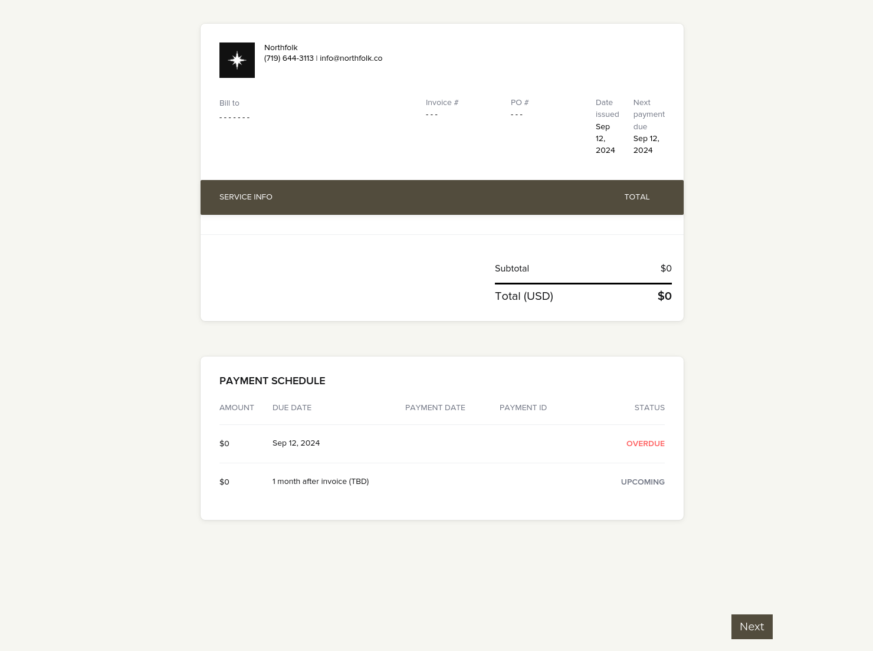873x651 pixels.
Task: Click the $0 amount in the upcoming row
Action: point(224,482)
